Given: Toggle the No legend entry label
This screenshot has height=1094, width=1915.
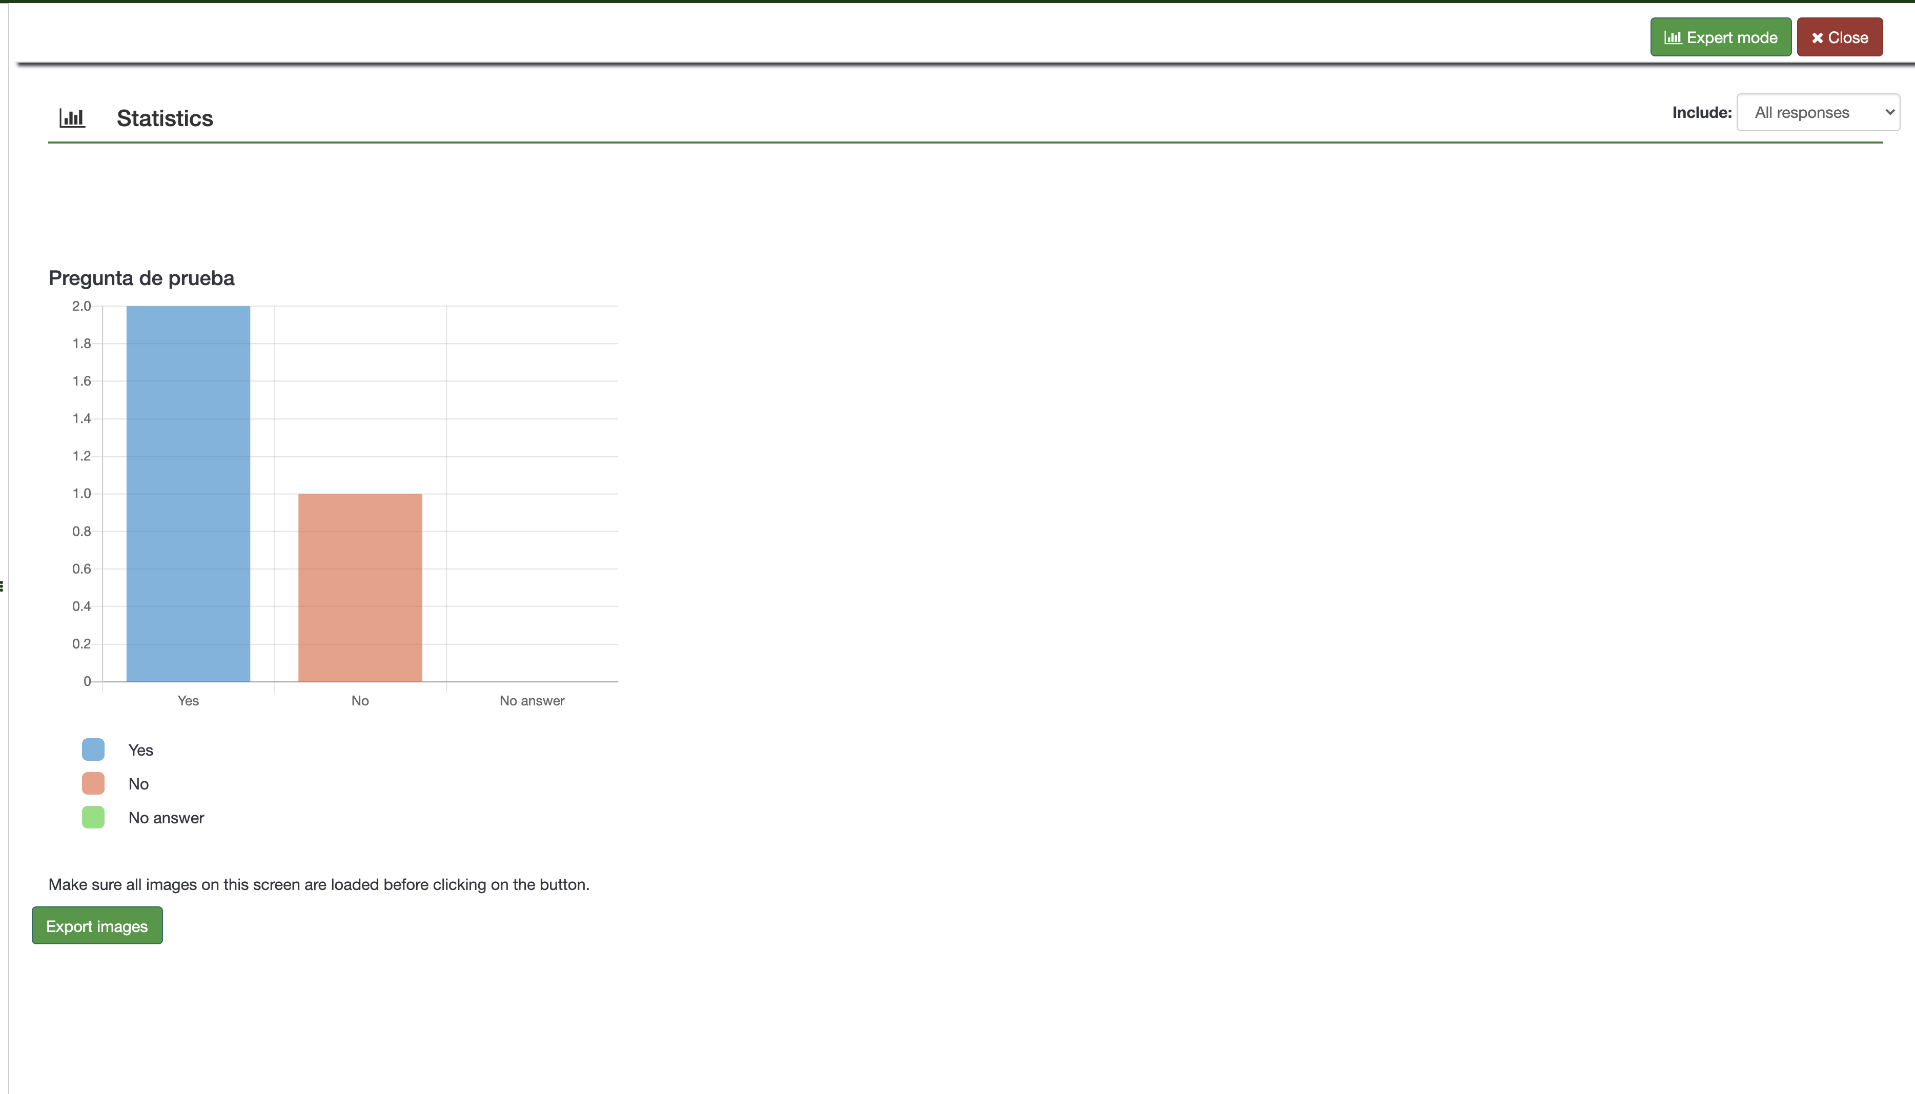Looking at the screenshot, I should [x=138, y=784].
